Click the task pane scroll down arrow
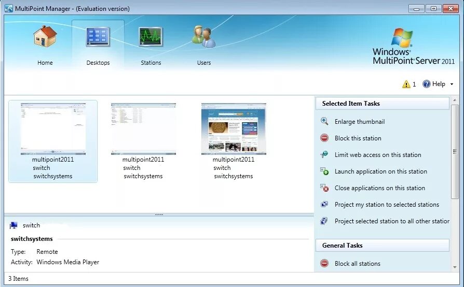The height and width of the screenshot is (287, 464). [x=455, y=267]
